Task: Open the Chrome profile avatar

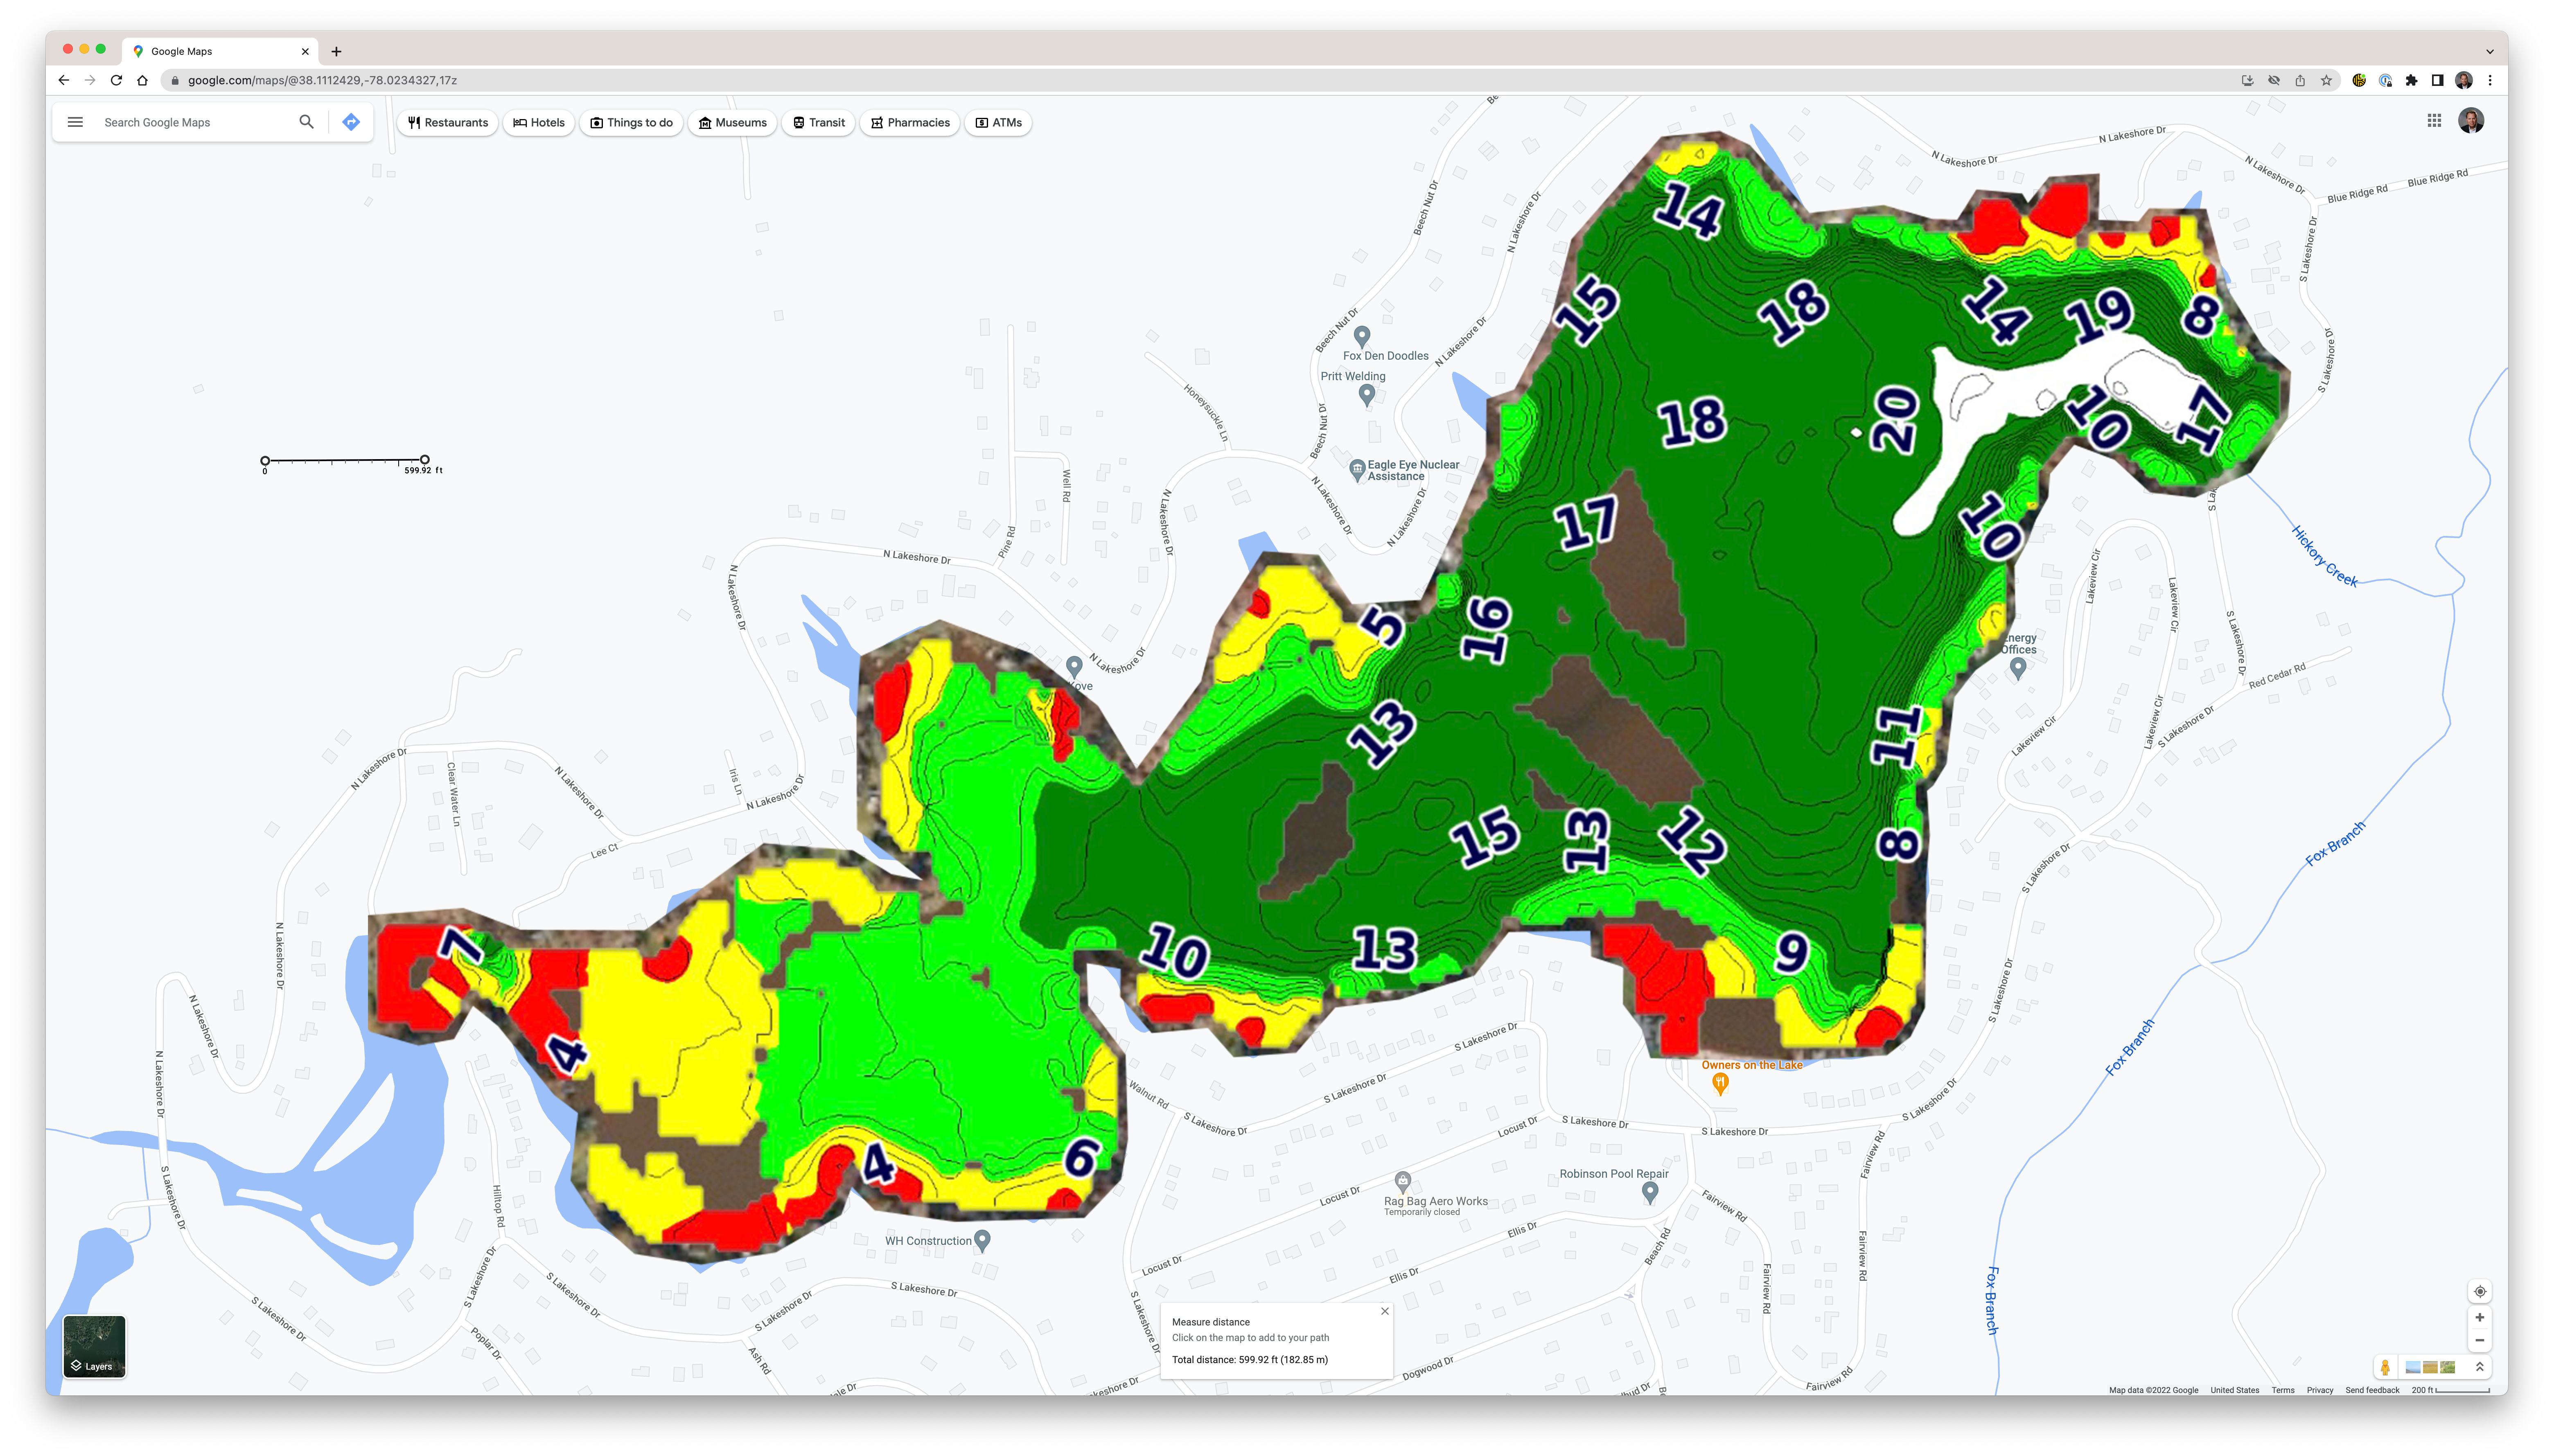Action: (x=2464, y=80)
